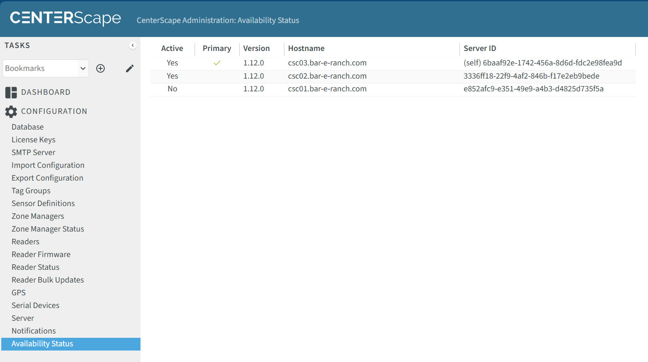648x362 pixels.
Task: Click the edit bookmarks pencil icon
Action: tap(130, 68)
